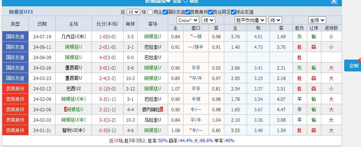Screen dimensions: 361x147
Task: Click 阿根廷U home team on 24-06-11
Action: [x=74, y=47]
